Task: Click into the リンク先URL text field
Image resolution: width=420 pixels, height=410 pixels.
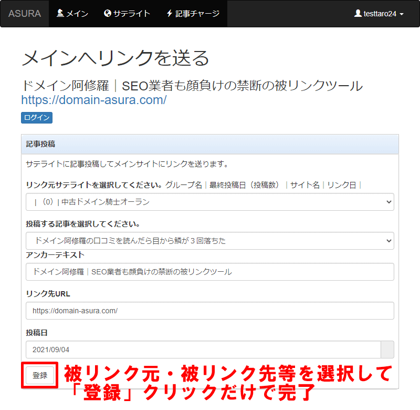Action: [209, 311]
